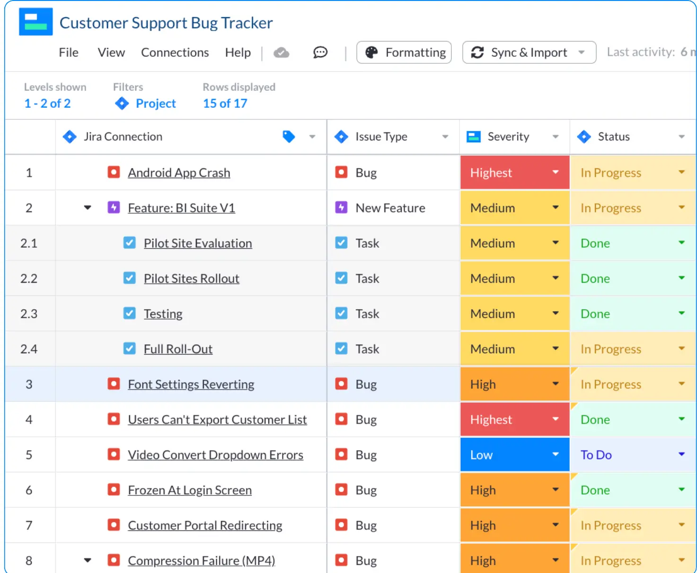The image size is (697, 573).
Task: Open the comments speech bubble icon
Action: [320, 52]
